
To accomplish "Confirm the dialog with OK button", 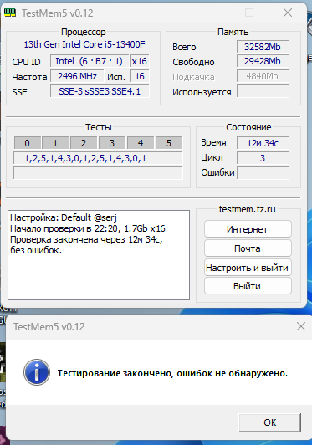I will click(x=269, y=422).
